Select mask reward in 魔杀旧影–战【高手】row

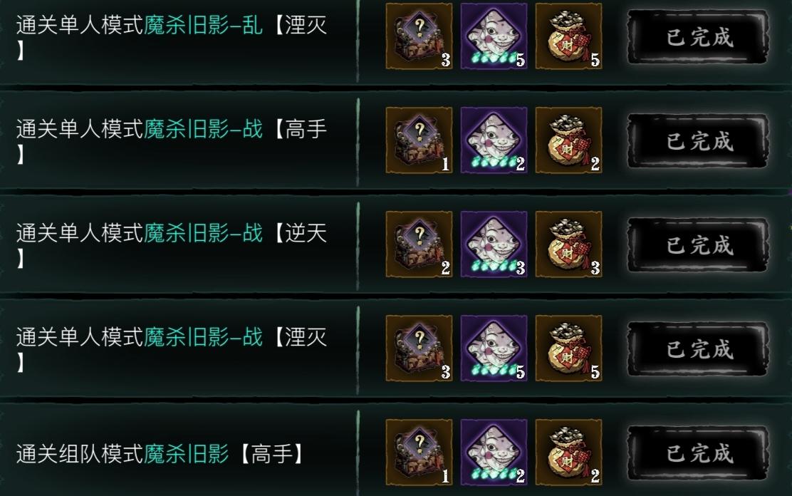click(494, 140)
